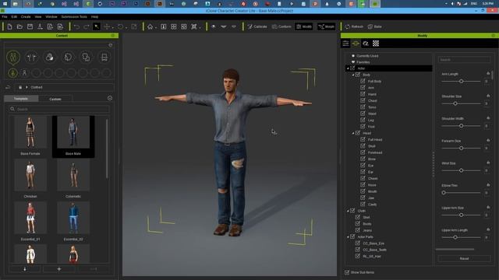This screenshot has width=499, height=280.
Task: Open the Avatar content category icon
Action: pyautogui.click(x=13, y=58)
